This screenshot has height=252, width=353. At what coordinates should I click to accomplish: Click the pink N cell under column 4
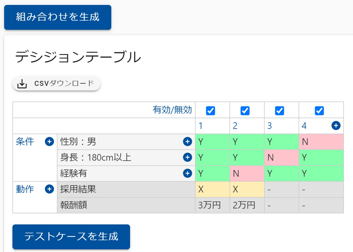coord(321,142)
